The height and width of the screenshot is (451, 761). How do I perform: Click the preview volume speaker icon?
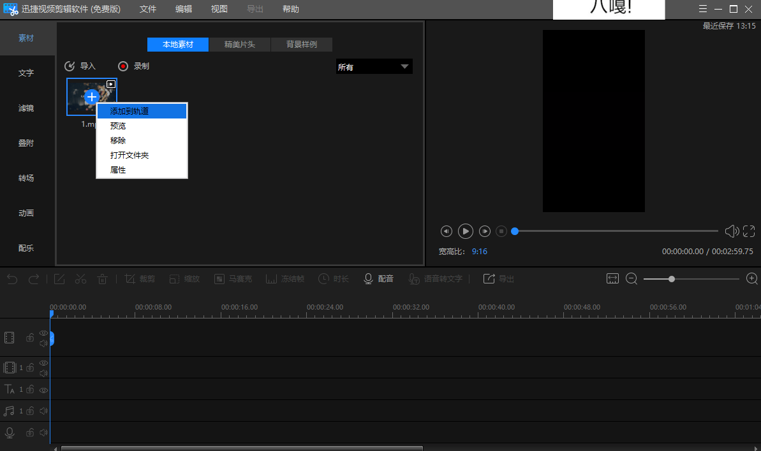click(x=732, y=231)
